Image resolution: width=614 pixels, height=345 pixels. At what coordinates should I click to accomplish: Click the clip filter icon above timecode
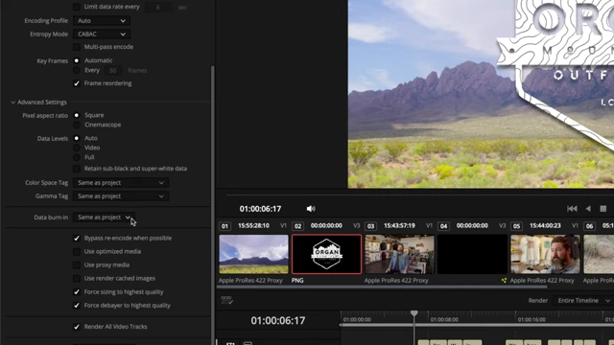point(226,300)
